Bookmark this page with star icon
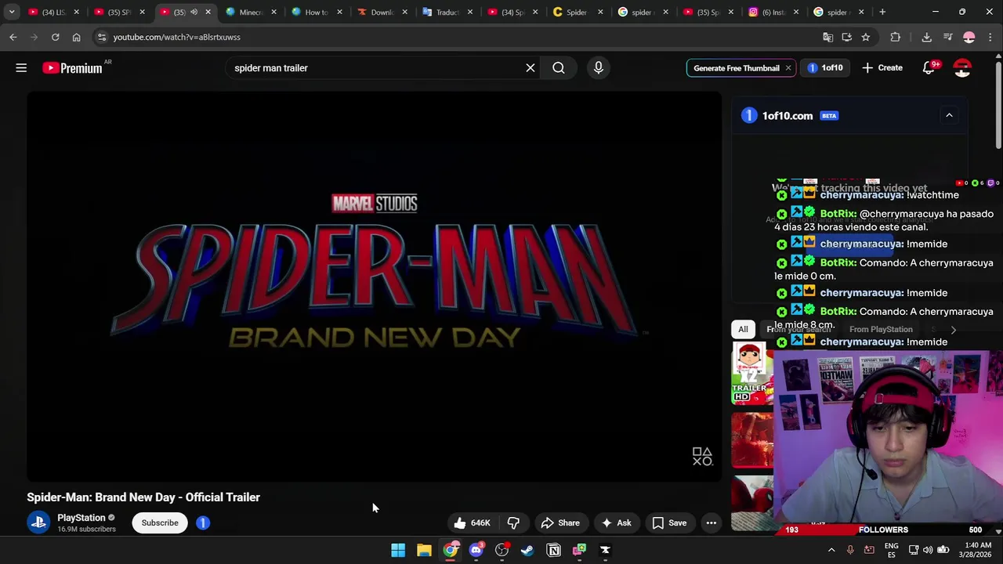 (x=866, y=37)
